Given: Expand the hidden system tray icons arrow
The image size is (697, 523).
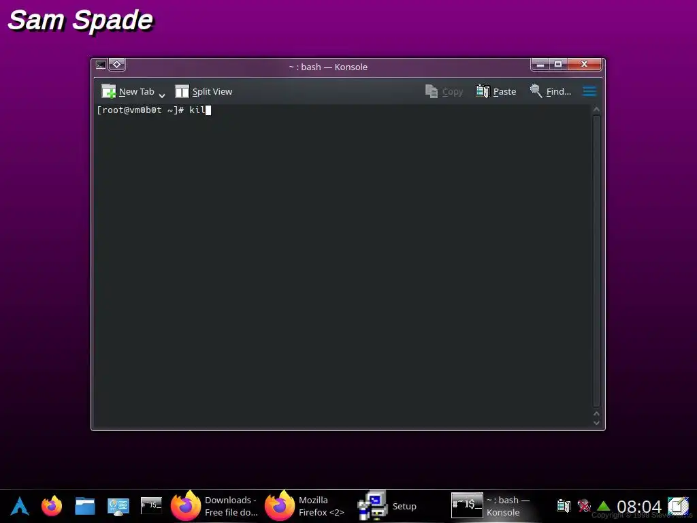Looking at the screenshot, I should coord(603,506).
